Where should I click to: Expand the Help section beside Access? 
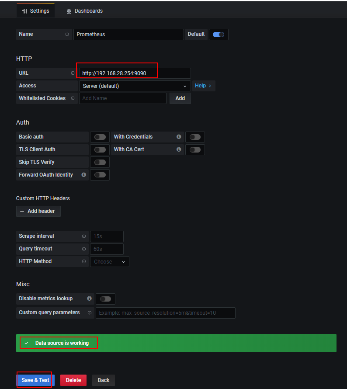tap(203, 86)
